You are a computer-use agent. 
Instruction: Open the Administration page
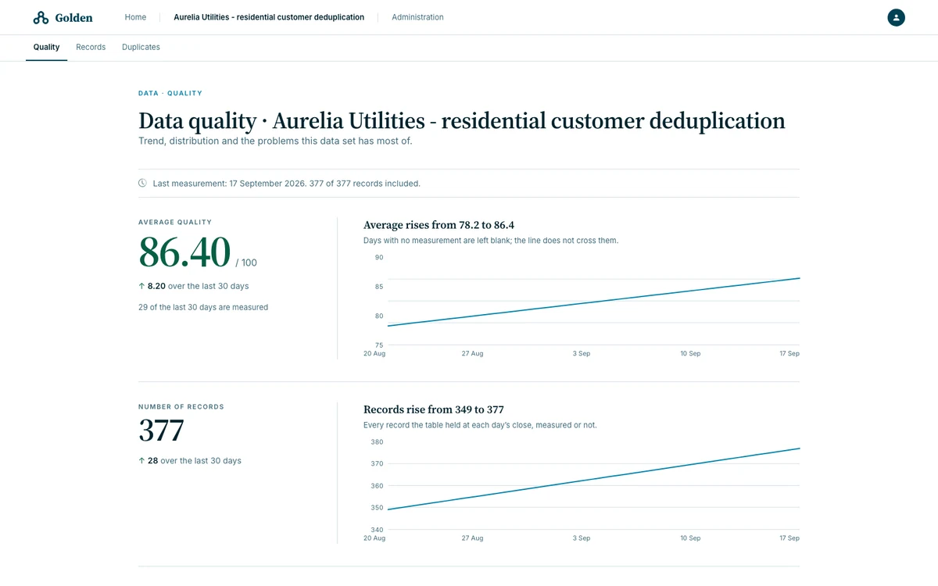click(417, 17)
